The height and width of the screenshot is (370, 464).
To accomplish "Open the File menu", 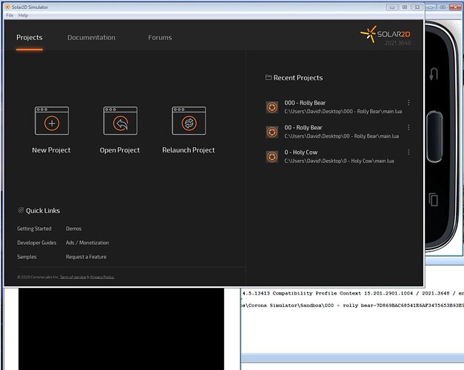I will click(10, 16).
